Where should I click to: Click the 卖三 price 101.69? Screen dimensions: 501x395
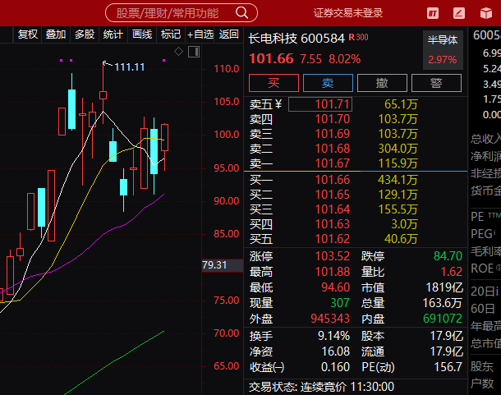333,134
